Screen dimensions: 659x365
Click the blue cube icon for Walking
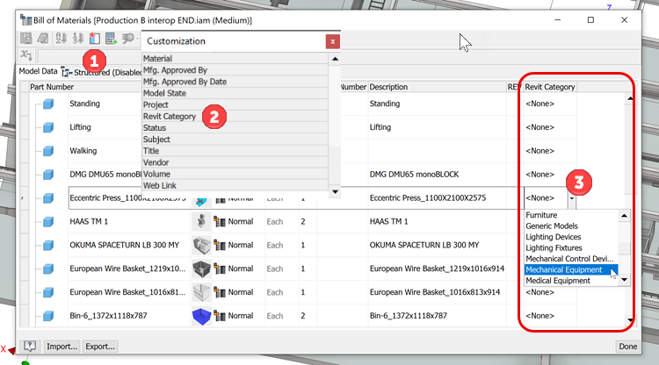[48, 151]
